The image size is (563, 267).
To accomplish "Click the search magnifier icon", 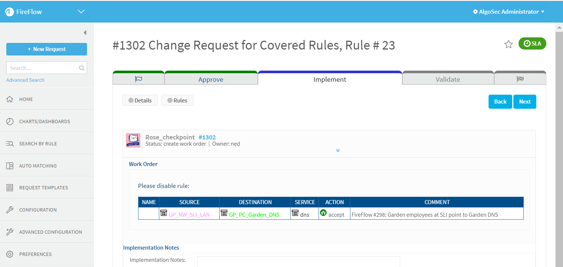I will tap(82, 68).
